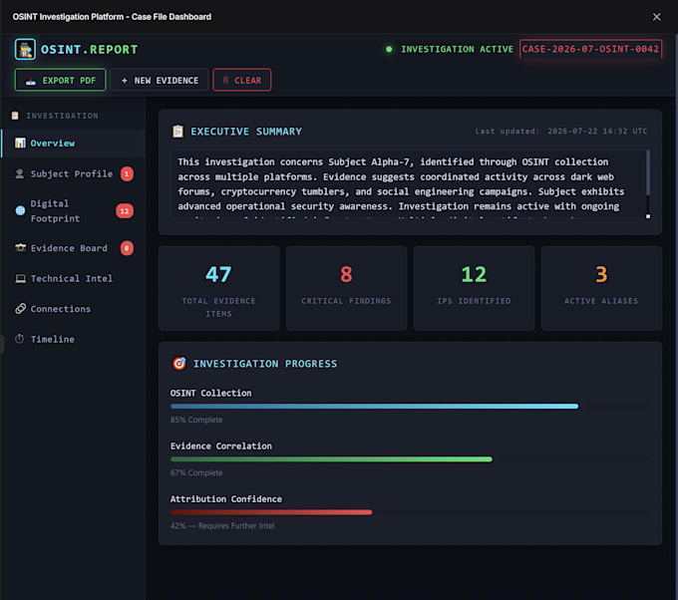
Task: Click the OSINT.REPORT detective logo icon
Action: point(25,49)
